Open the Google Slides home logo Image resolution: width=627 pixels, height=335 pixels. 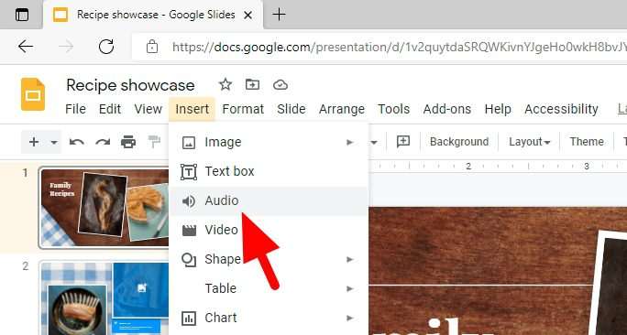[x=33, y=94]
